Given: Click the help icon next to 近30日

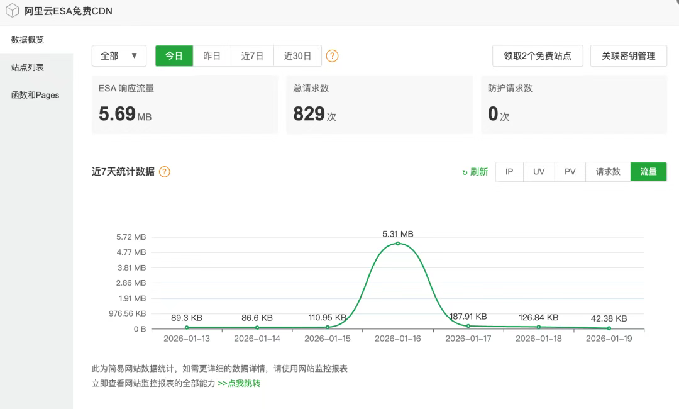Looking at the screenshot, I should click(333, 56).
